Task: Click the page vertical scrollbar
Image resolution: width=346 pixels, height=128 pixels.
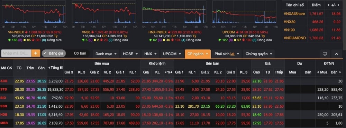Action: 344,22
